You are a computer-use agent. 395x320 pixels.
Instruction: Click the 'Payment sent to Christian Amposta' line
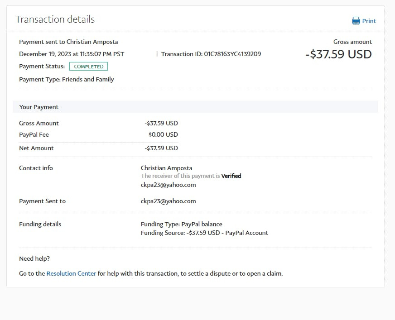tap(68, 42)
